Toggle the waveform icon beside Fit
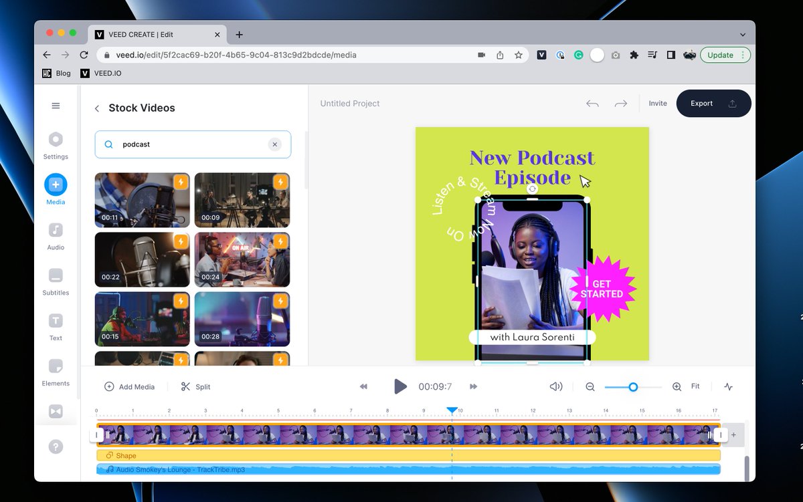Screen dimensions: 803x502 click(729, 386)
